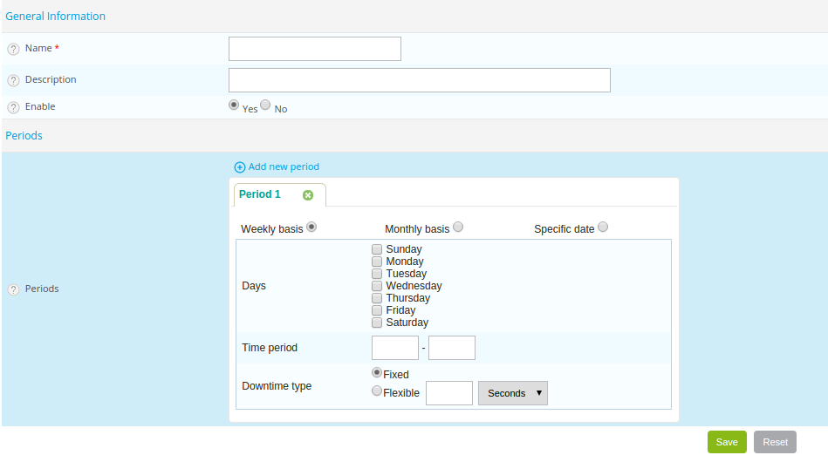Image resolution: width=828 pixels, height=462 pixels.
Task: Click the help icon beside Periods row
Action: coord(13,289)
